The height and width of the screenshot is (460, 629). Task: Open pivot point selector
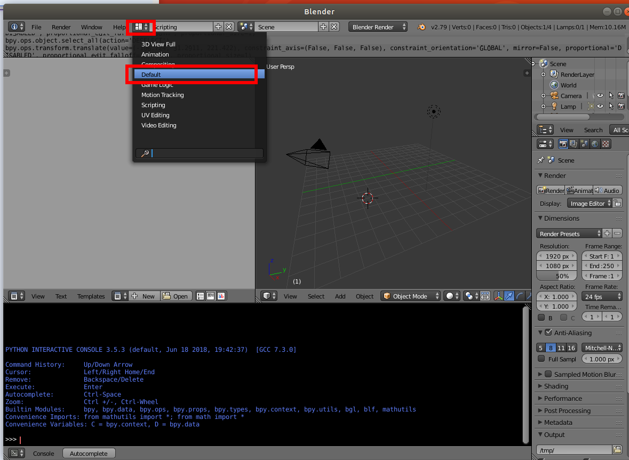point(471,296)
